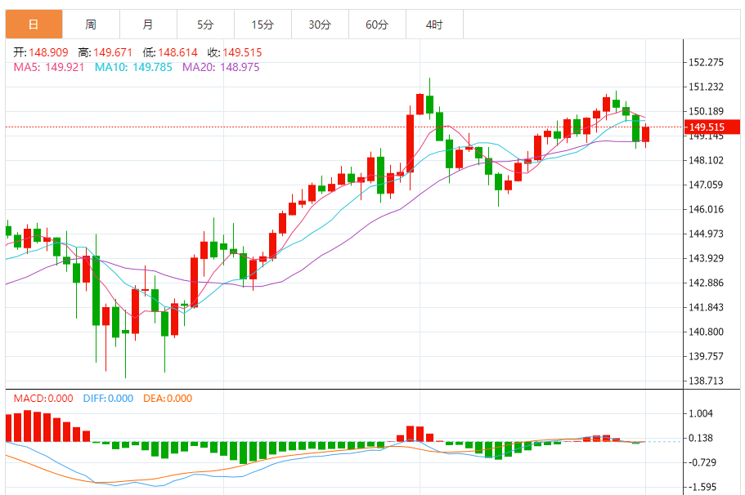The image size is (745, 495).
Task: Click the MACD value label
Action: [44, 399]
